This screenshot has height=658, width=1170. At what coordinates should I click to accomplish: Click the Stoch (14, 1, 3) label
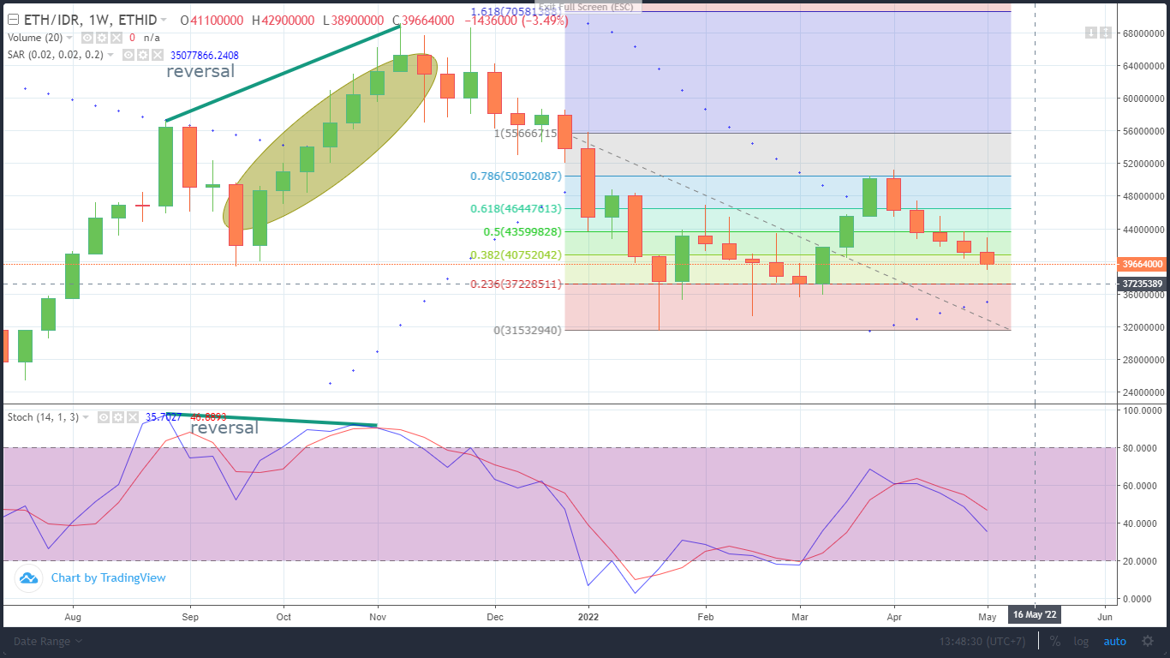(43, 417)
